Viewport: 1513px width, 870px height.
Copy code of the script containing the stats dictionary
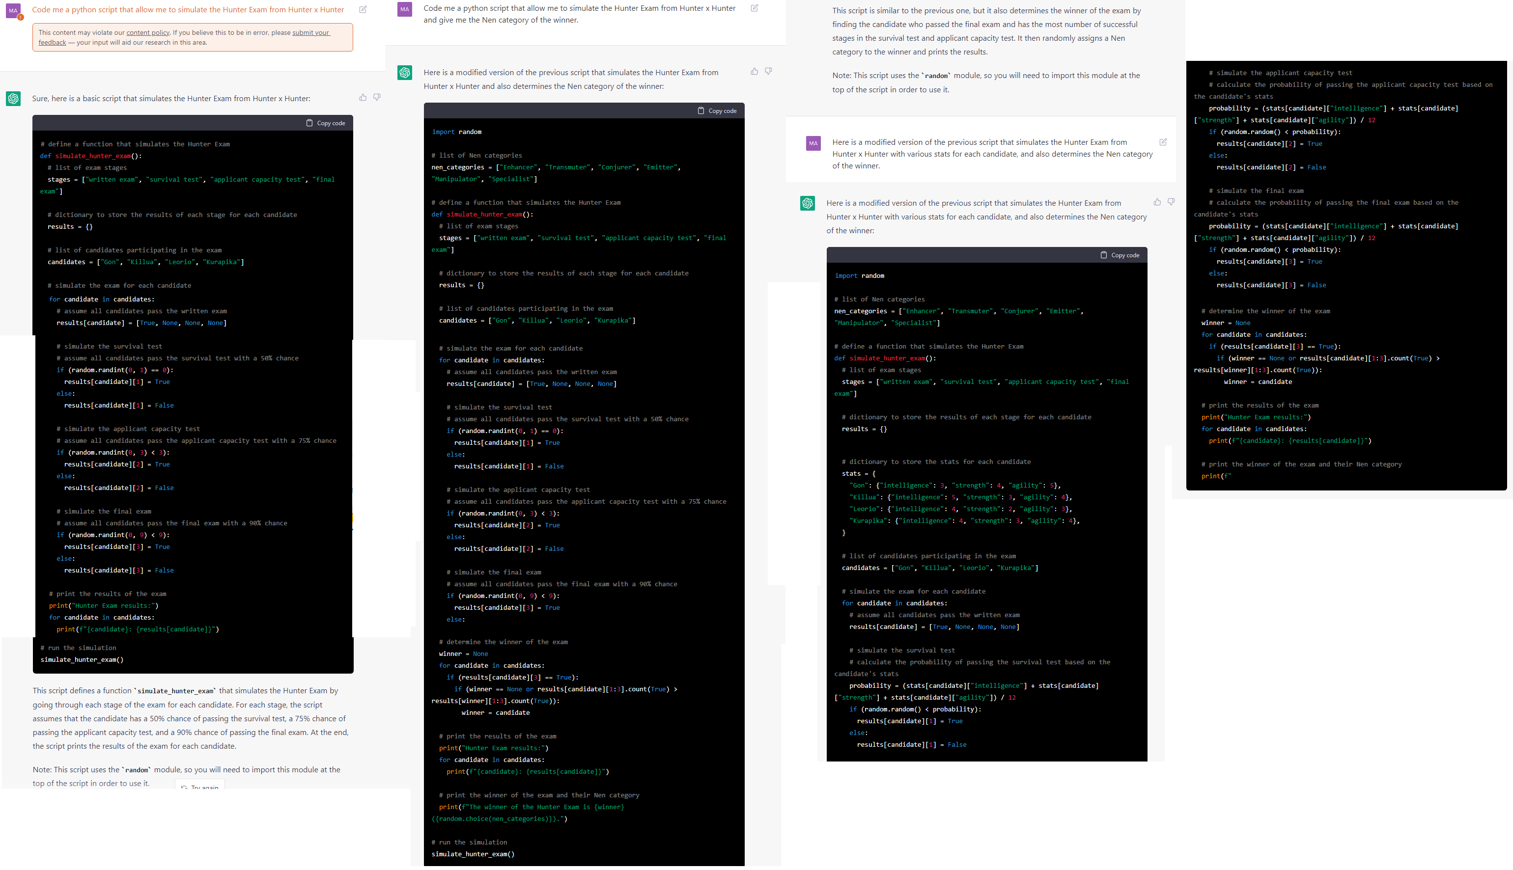pos(1120,255)
